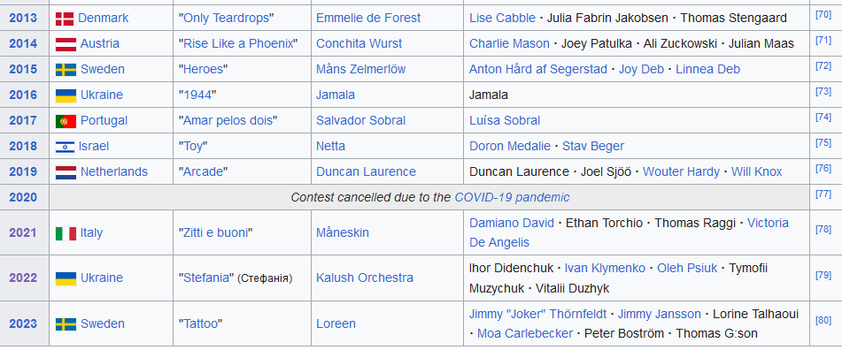
Task: Open citation reference 70
Action: tap(823, 14)
